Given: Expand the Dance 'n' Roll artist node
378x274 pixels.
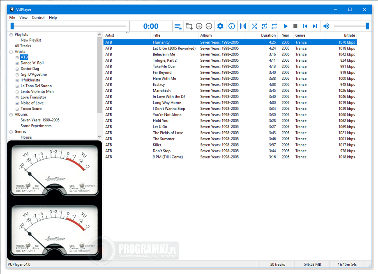Looking at the screenshot, I should pyautogui.click(x=17, y=63).
